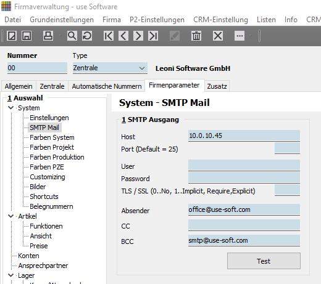The width and height of the screenshot is (321, 284).
Task: Go to last record icon
Action: pos(153,36)
